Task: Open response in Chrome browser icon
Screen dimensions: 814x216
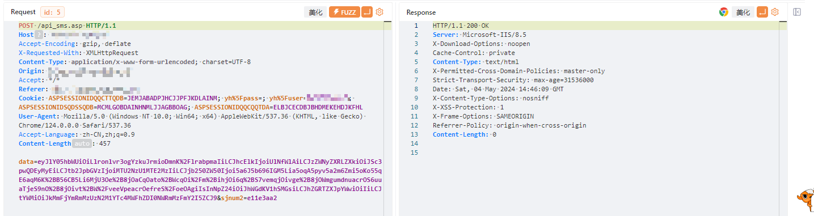Action: (724, 12)
